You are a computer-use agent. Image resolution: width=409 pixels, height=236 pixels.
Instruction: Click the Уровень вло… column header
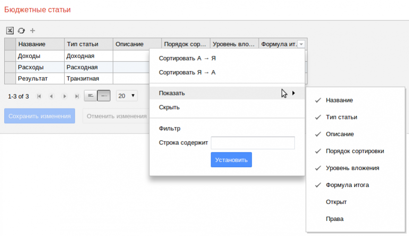point(234,44)
